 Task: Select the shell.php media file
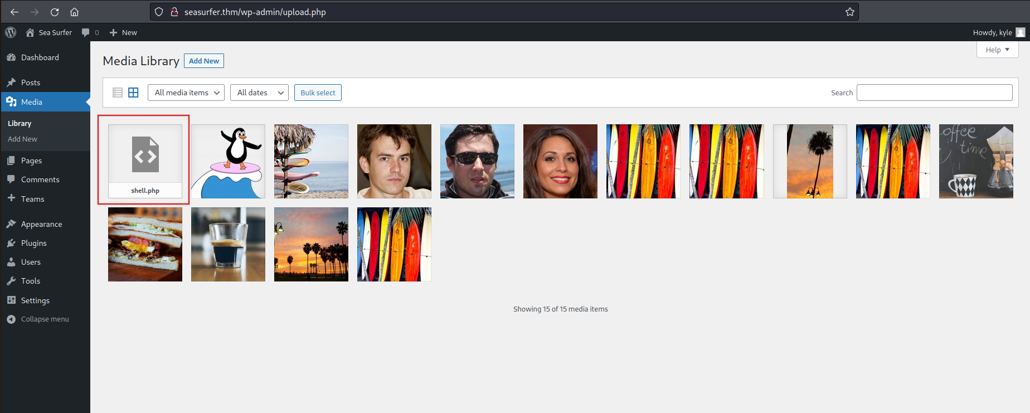(x=145, y=161)
